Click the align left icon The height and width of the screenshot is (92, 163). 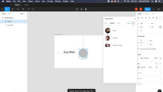139,18
